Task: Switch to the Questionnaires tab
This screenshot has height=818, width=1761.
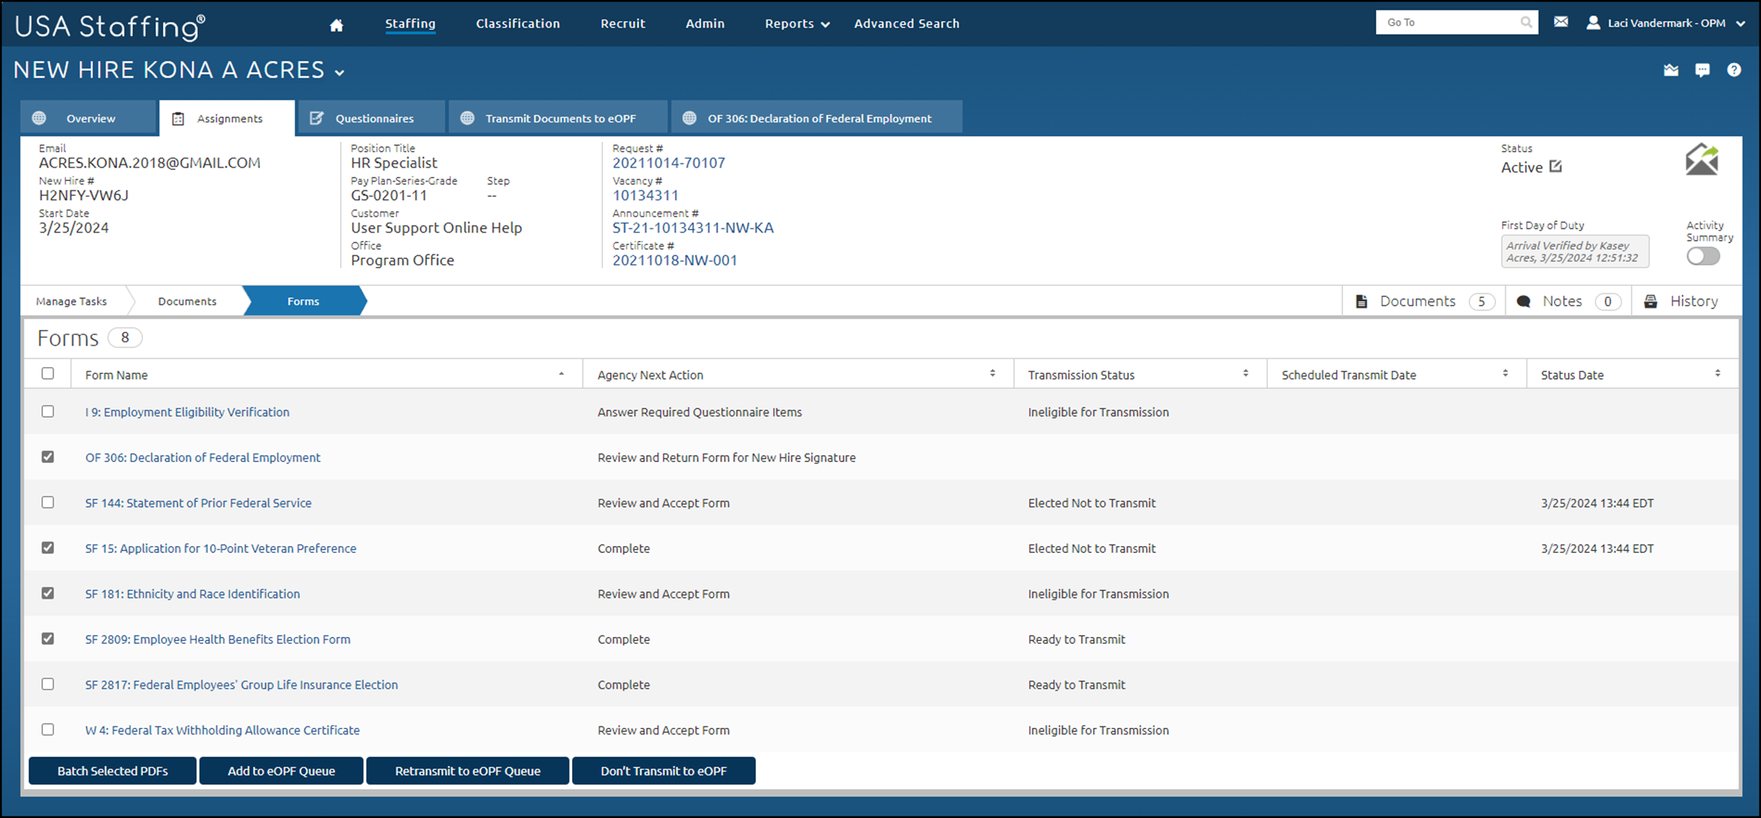Action: coord(373,118)
